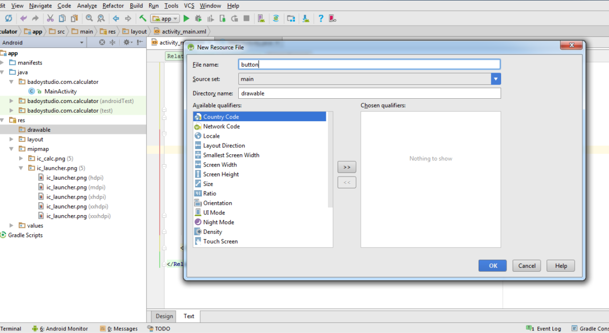This screenshot has height=333, width=609.
Task: Cancel the New Resource File dialog
Action: [526, 266]
